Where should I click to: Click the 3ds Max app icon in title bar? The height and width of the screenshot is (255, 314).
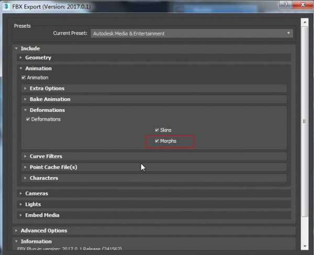coord(6,6)
